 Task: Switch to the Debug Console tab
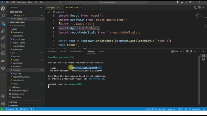click(77, 52)
